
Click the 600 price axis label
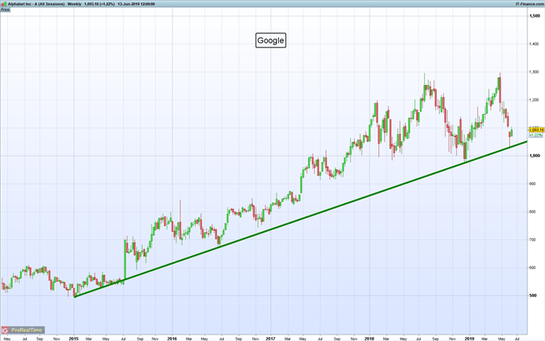pyautogui.click(x=532, y=267)
